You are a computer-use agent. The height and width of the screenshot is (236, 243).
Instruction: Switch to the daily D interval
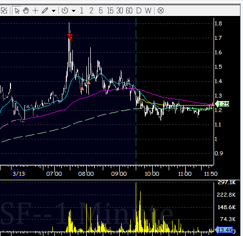click(139, 11)
